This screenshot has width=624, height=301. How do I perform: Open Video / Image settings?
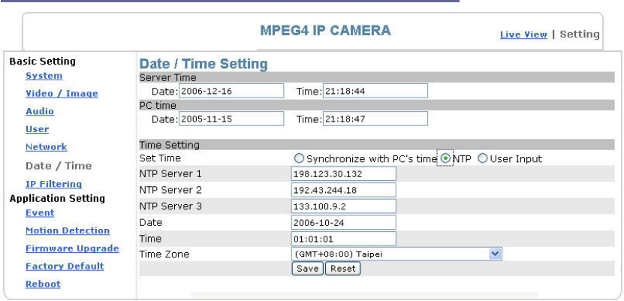(62, 94)
